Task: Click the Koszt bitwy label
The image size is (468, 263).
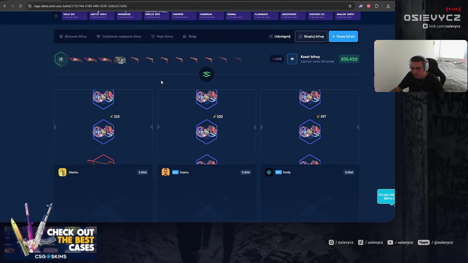Action: coord(310,57)
